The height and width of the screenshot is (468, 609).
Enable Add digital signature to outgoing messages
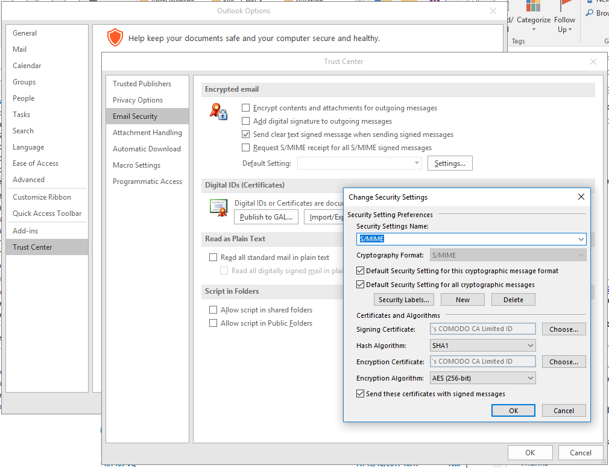[245, 121]
